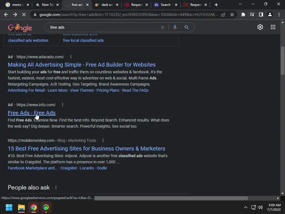Open People also ask options
The width and height of the screenshot is (285, 214).
pyautogui.click(x=56, y=187)
